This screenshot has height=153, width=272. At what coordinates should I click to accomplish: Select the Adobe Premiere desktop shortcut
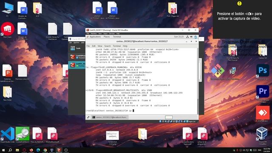pyautogui.click(x=263, y=93)
